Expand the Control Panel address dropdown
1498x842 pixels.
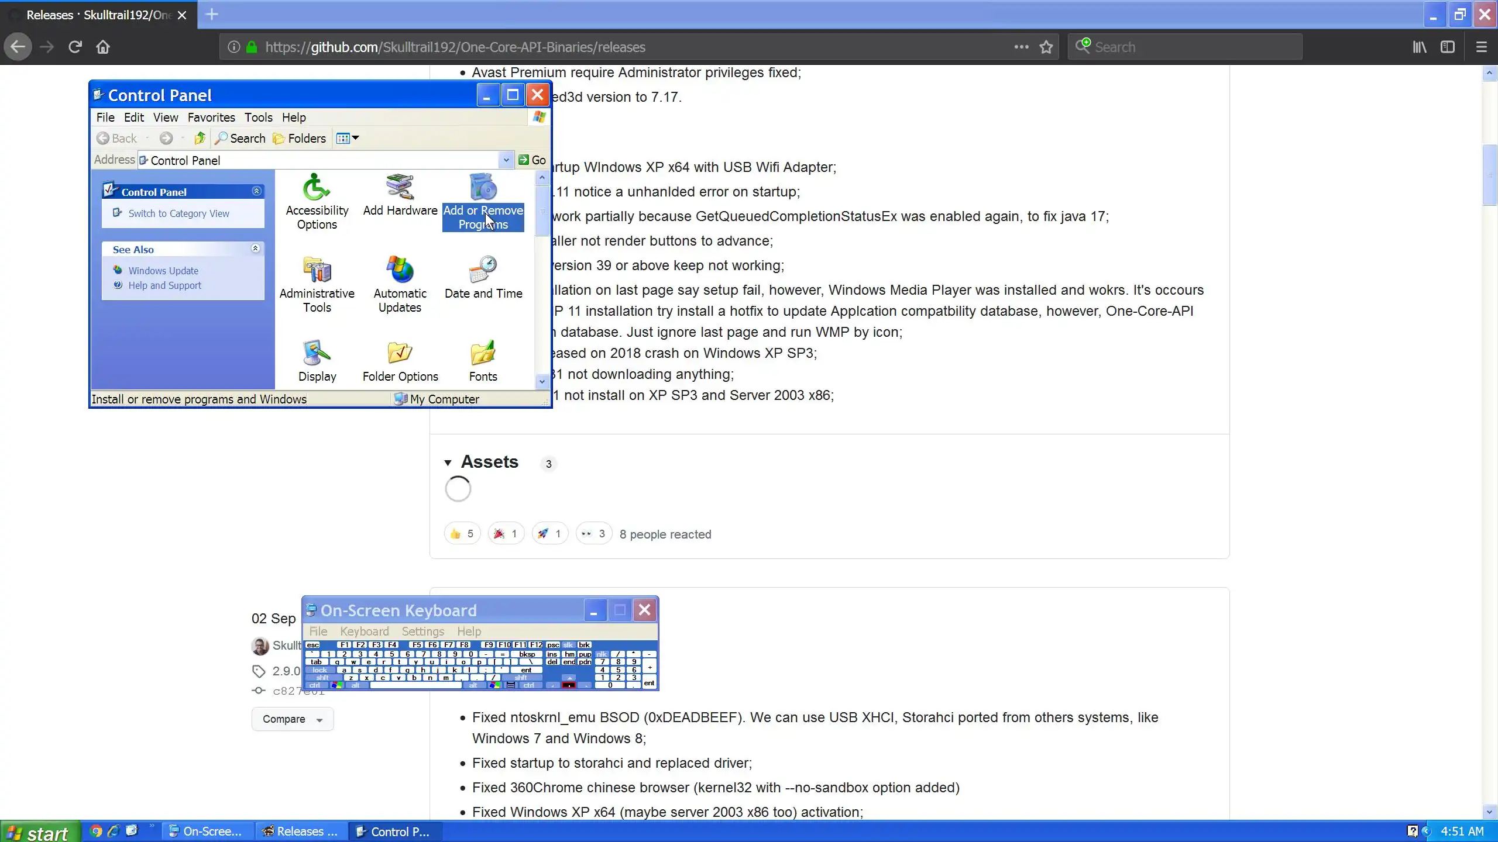click(506, 160)
